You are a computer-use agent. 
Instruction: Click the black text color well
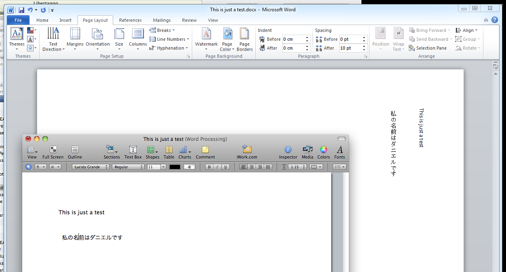(x=175, y=167)
